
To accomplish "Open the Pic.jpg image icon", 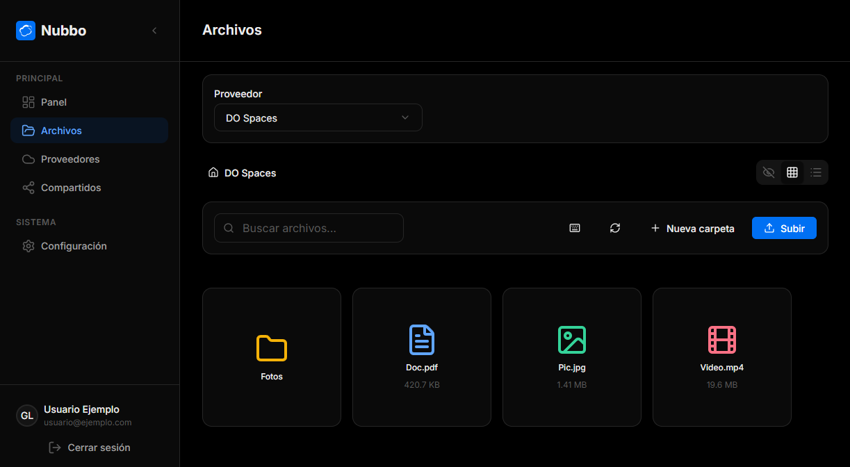I will click(571, 340).
